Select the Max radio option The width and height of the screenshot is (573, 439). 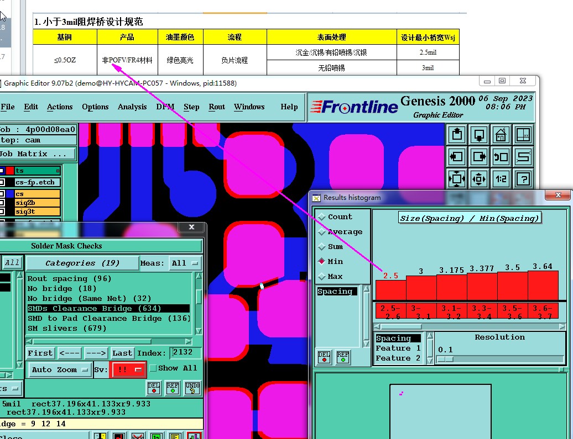tap(321, 276)
